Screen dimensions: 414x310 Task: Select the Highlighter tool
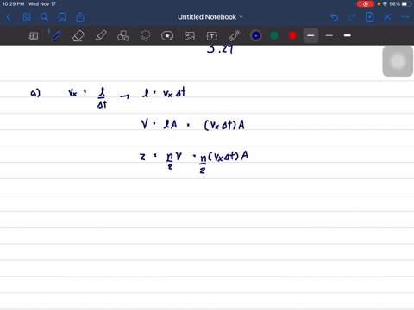(101, 36)
